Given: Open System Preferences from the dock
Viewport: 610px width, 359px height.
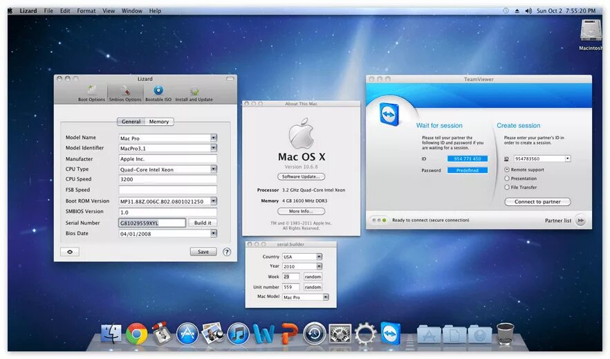Looking at the screenshot, I should (340, 333).
